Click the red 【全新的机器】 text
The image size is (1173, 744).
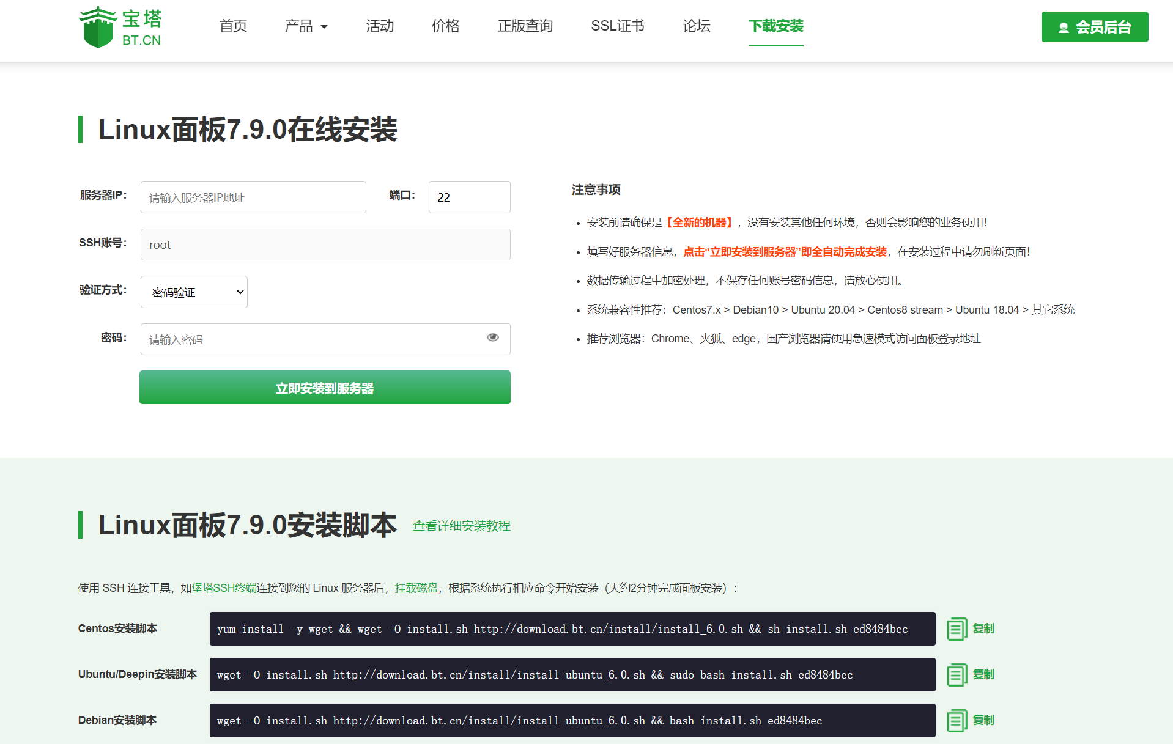[700, 223]
